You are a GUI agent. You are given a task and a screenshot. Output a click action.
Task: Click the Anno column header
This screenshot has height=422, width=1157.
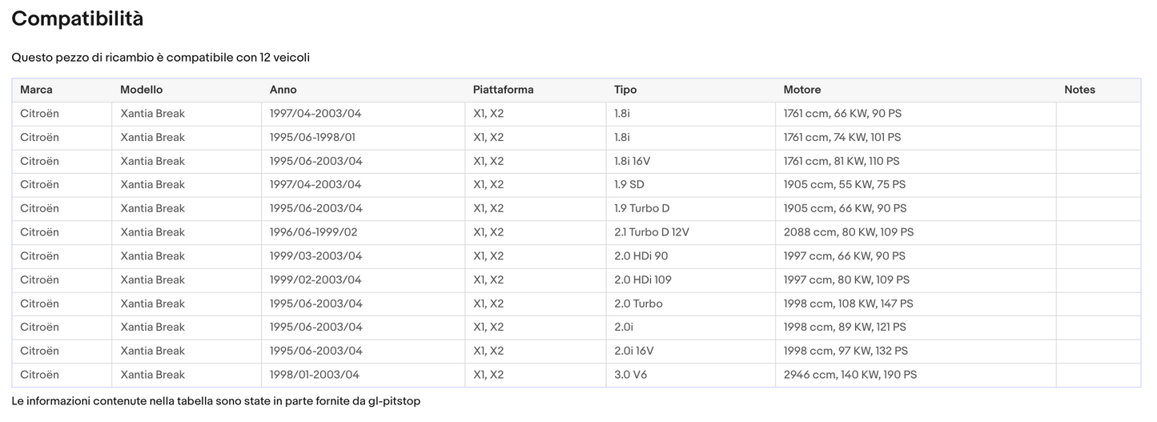[x=283, y=90]
